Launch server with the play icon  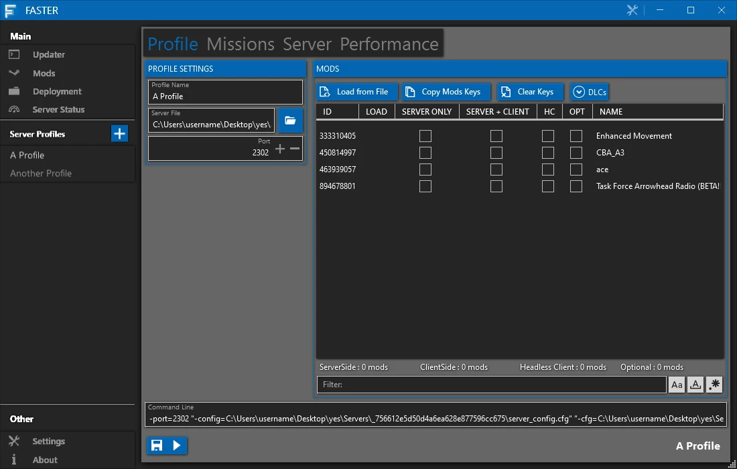[x=177, y=445]
